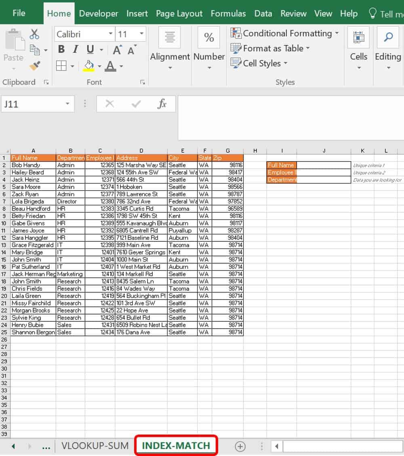Viewport: 404px width, 456px height.
Task: Apply the yellow fill color bucket
Action: tap(88, 65)
